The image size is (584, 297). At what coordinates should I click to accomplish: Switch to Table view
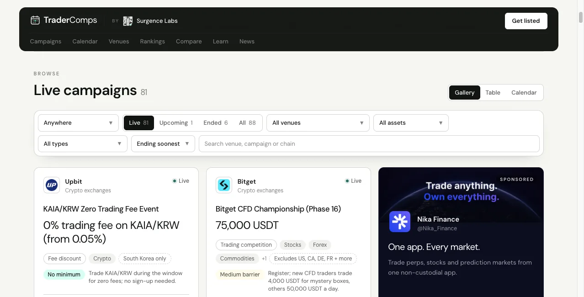pyautogui.click(x=493, y=92)
